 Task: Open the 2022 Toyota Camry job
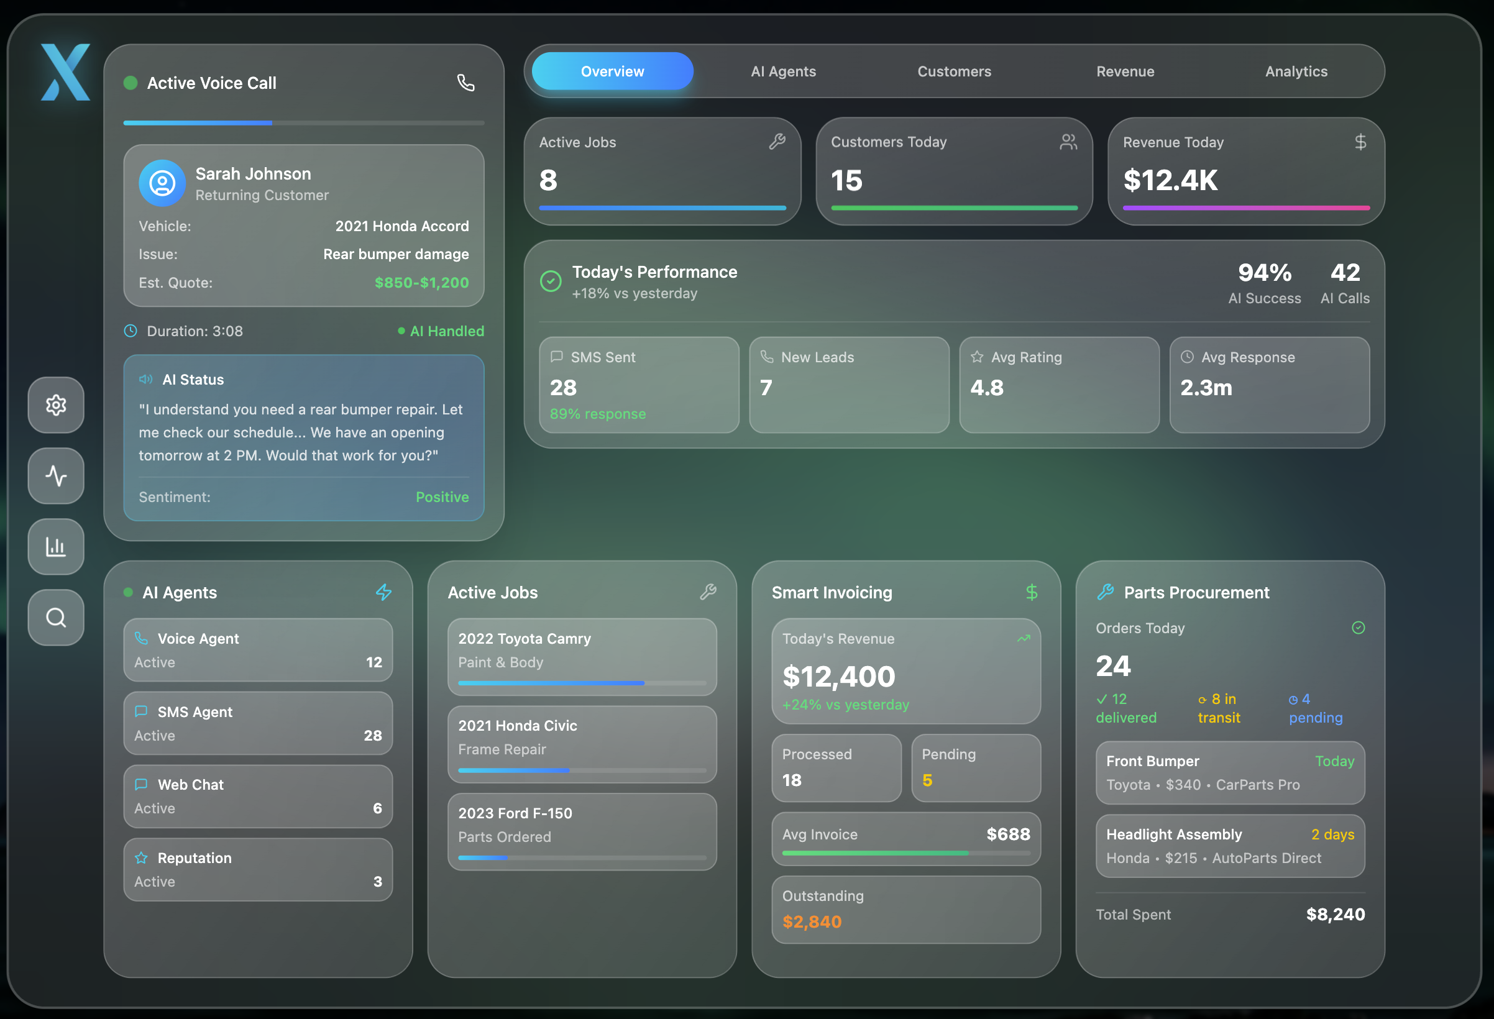click(582, 656)
